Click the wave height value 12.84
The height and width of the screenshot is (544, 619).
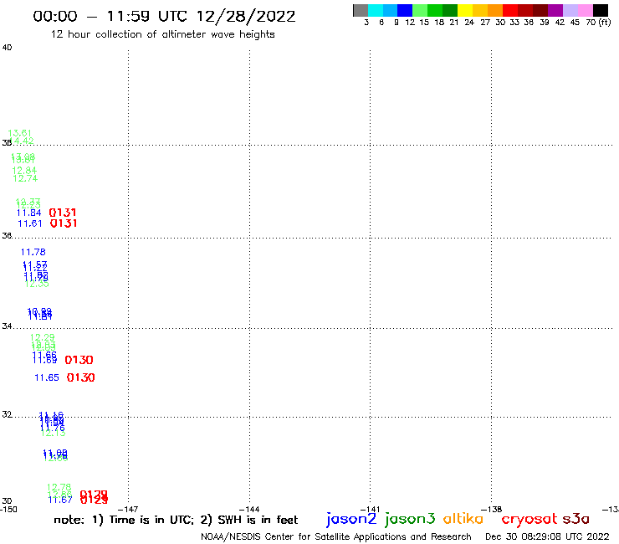(24, 170)
